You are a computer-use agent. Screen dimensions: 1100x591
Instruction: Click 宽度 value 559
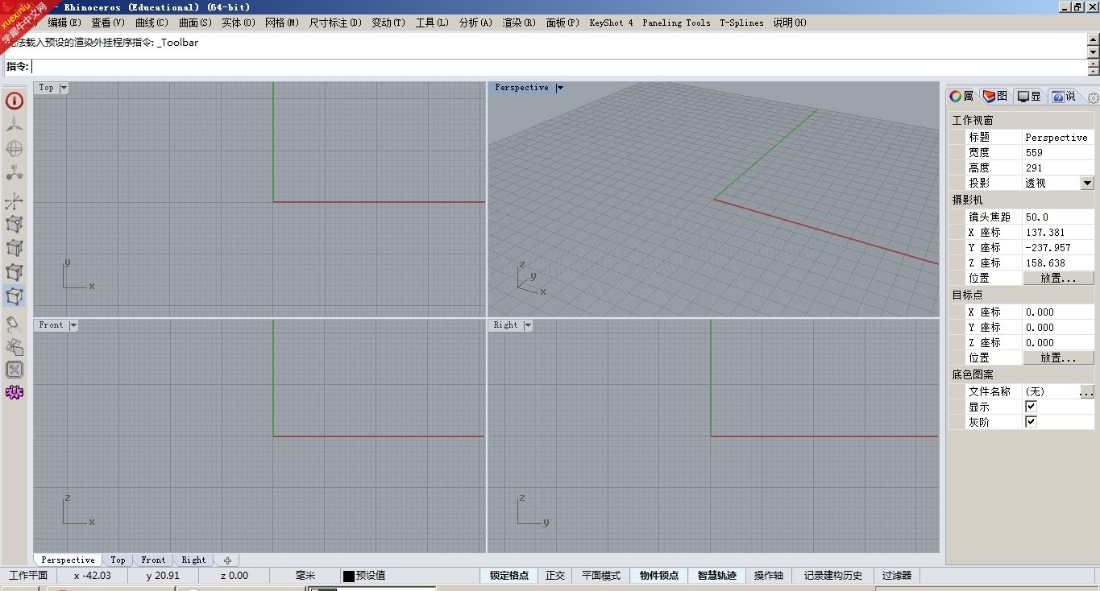click(x=1058, y=152)
